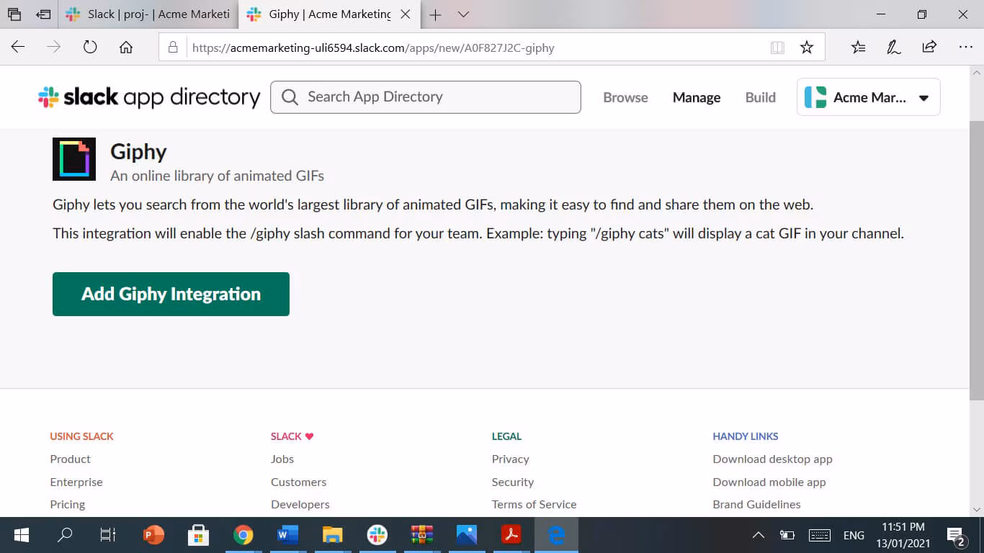Click Add Giphy Integration button
Image resolution: width=984 pixels, height=553 pixels.
pos(171,294)
